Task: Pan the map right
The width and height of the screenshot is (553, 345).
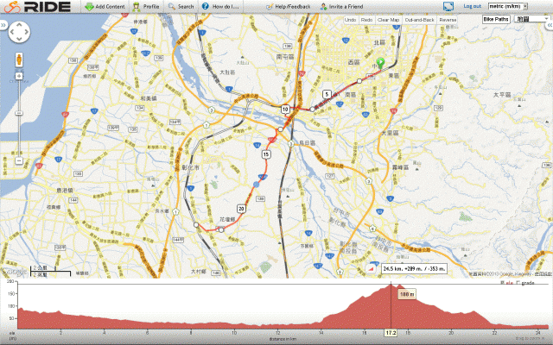Action: 27,32
